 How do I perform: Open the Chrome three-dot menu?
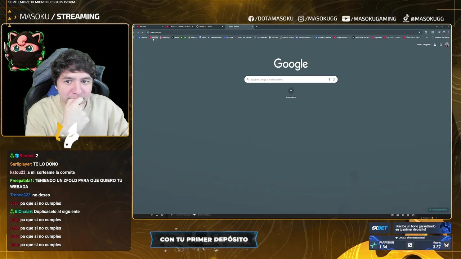[x=448, y=32]
